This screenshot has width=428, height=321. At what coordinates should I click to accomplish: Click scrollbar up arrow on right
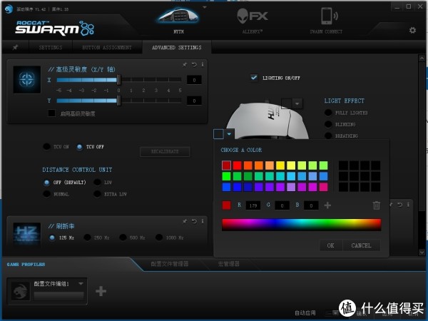(x=422, y=58)
